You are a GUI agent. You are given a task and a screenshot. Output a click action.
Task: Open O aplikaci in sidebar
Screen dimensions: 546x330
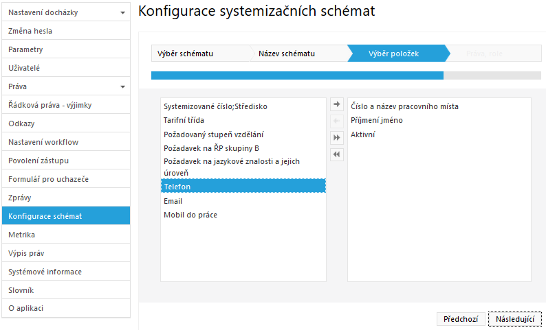(x=66, y=308)
